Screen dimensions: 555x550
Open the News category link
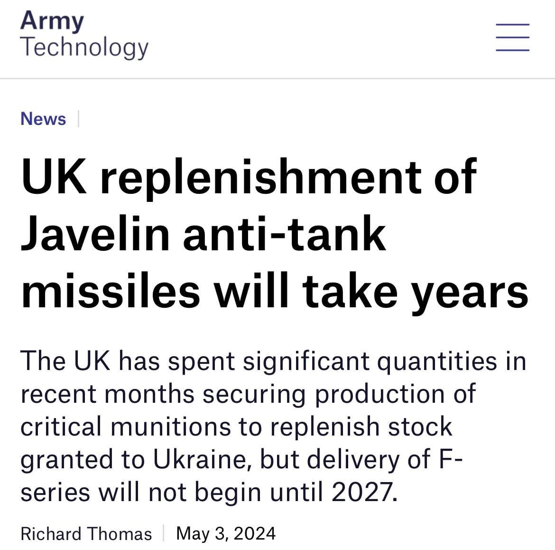click(x=43, y=118)
